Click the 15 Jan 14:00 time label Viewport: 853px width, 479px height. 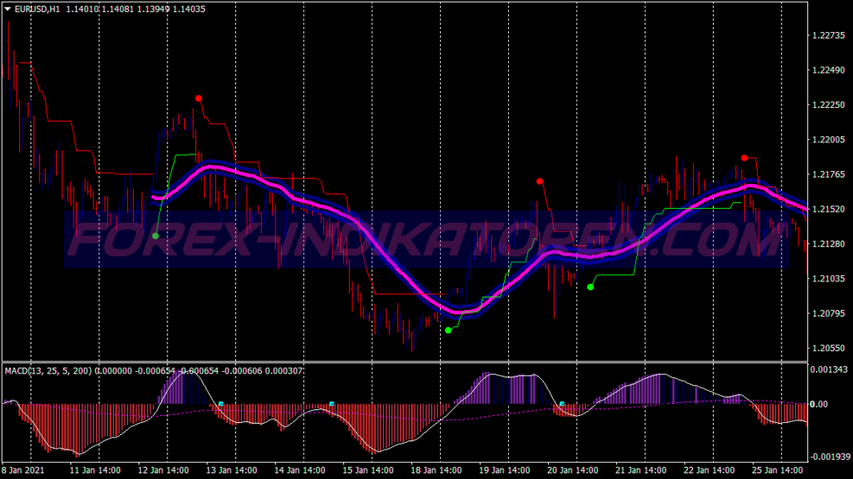click(368, 470)
